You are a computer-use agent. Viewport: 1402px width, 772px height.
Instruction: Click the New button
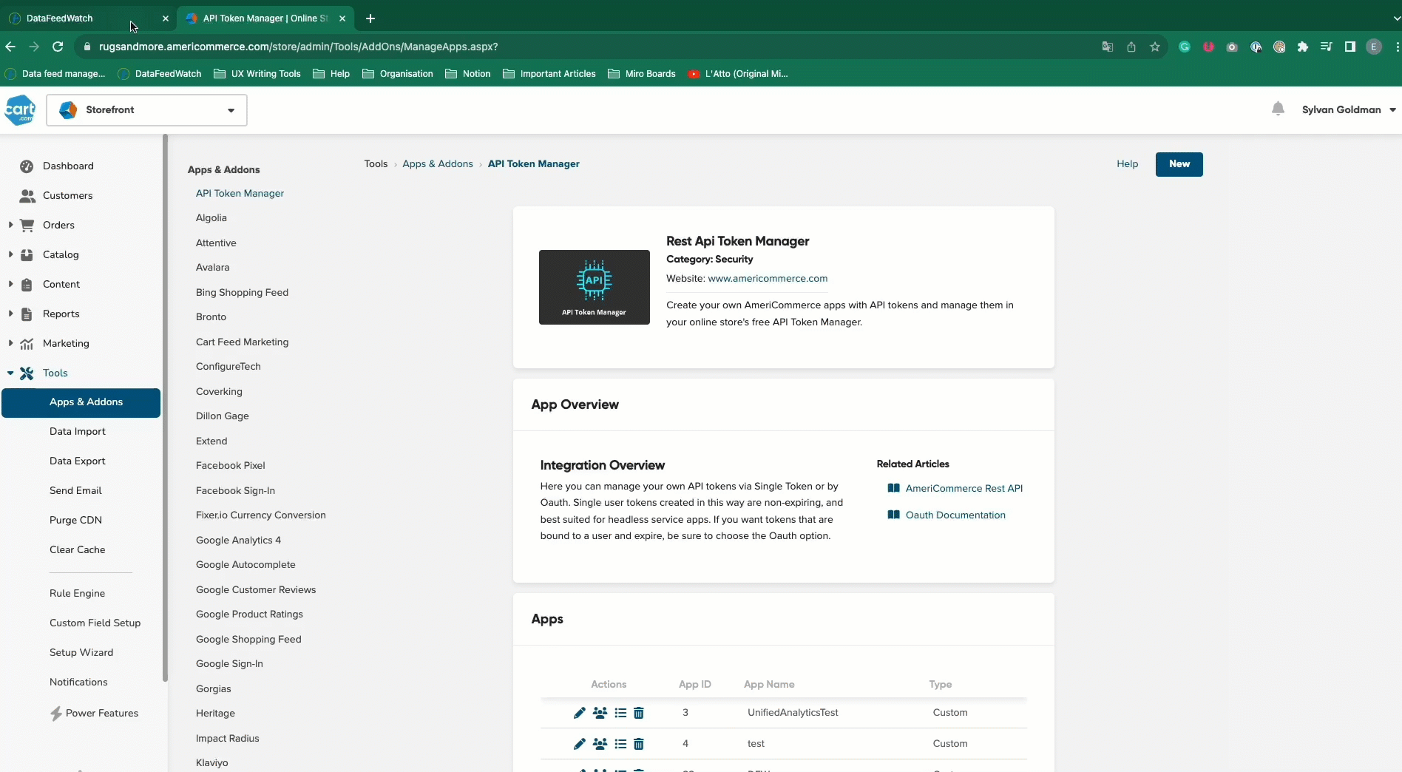tap(1179, 164)
